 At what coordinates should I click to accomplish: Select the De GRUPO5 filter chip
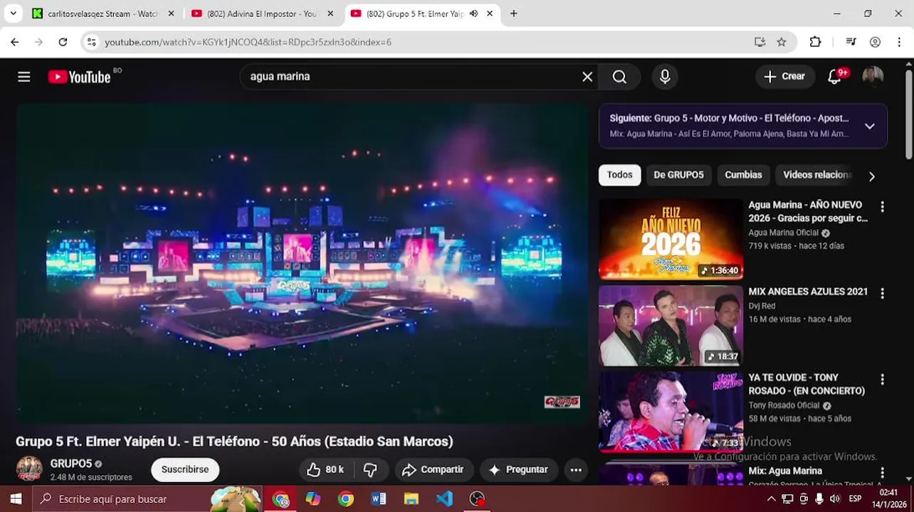tap(678, 175)
